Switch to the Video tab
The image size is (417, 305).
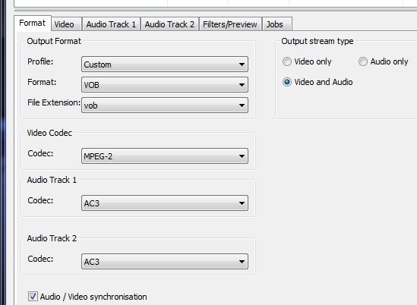coord(66,24)
